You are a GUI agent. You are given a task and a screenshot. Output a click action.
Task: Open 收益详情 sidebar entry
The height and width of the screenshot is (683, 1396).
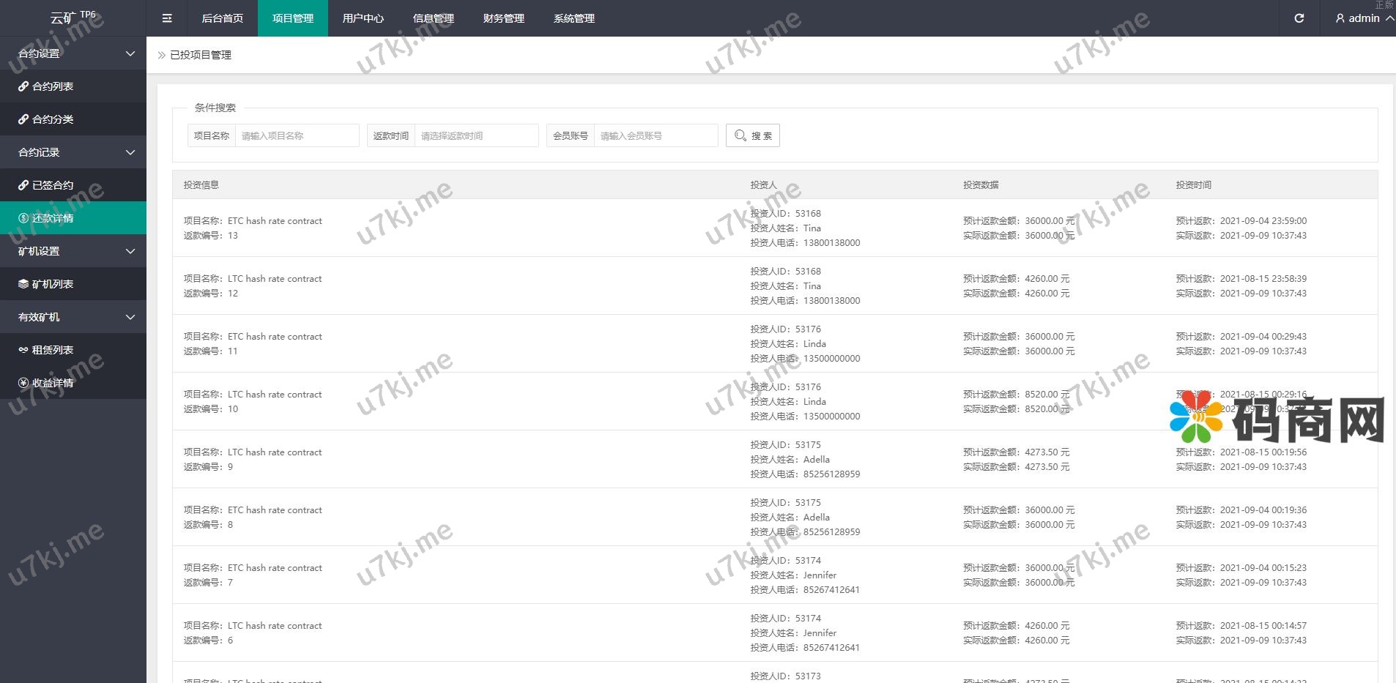pos(53,383)
